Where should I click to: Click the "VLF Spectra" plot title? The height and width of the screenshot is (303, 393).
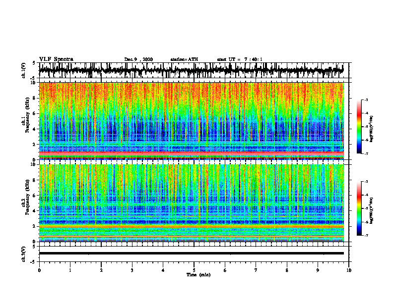[56, 59]
